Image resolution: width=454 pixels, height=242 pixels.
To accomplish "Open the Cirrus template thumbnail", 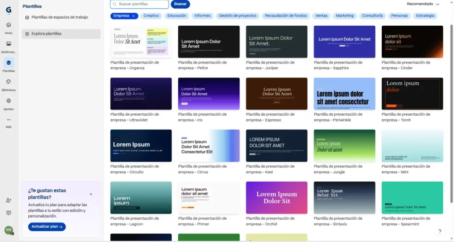I will point(209,146).
